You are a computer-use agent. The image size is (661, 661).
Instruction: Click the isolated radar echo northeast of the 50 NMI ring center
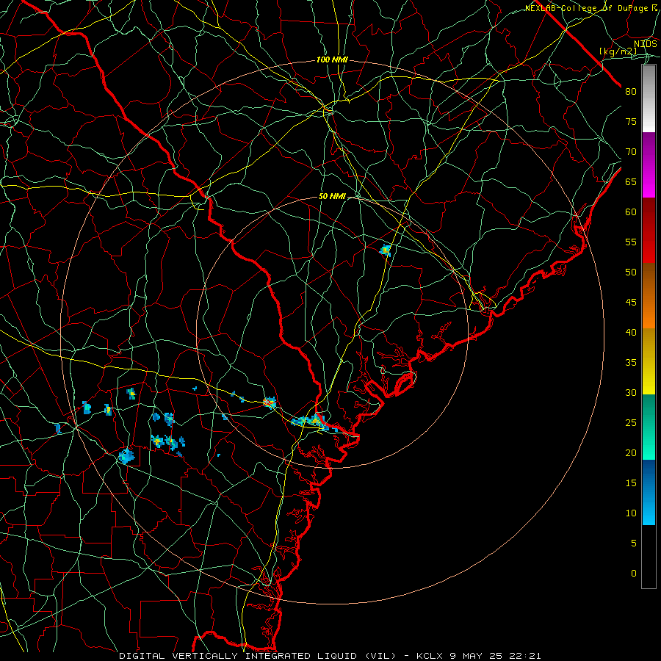386,250
